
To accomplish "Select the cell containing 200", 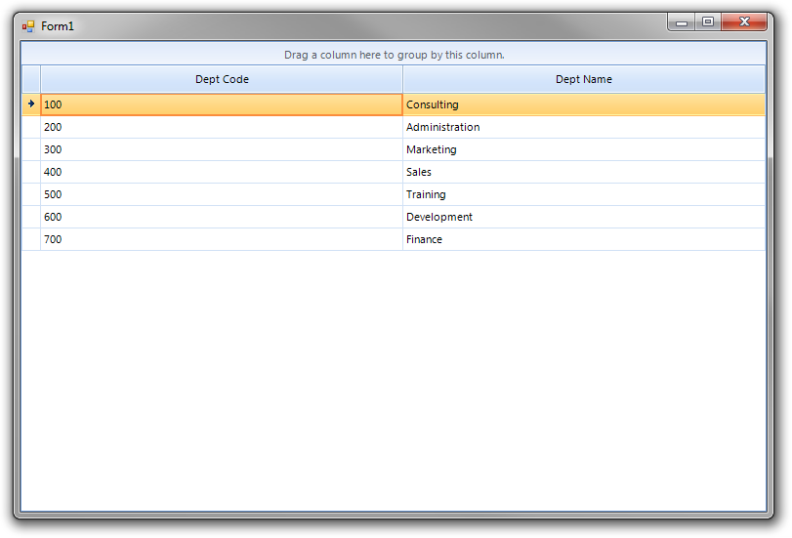I will coord(222,127).
